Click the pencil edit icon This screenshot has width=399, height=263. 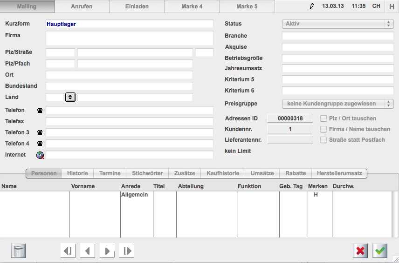coord(311,7)
